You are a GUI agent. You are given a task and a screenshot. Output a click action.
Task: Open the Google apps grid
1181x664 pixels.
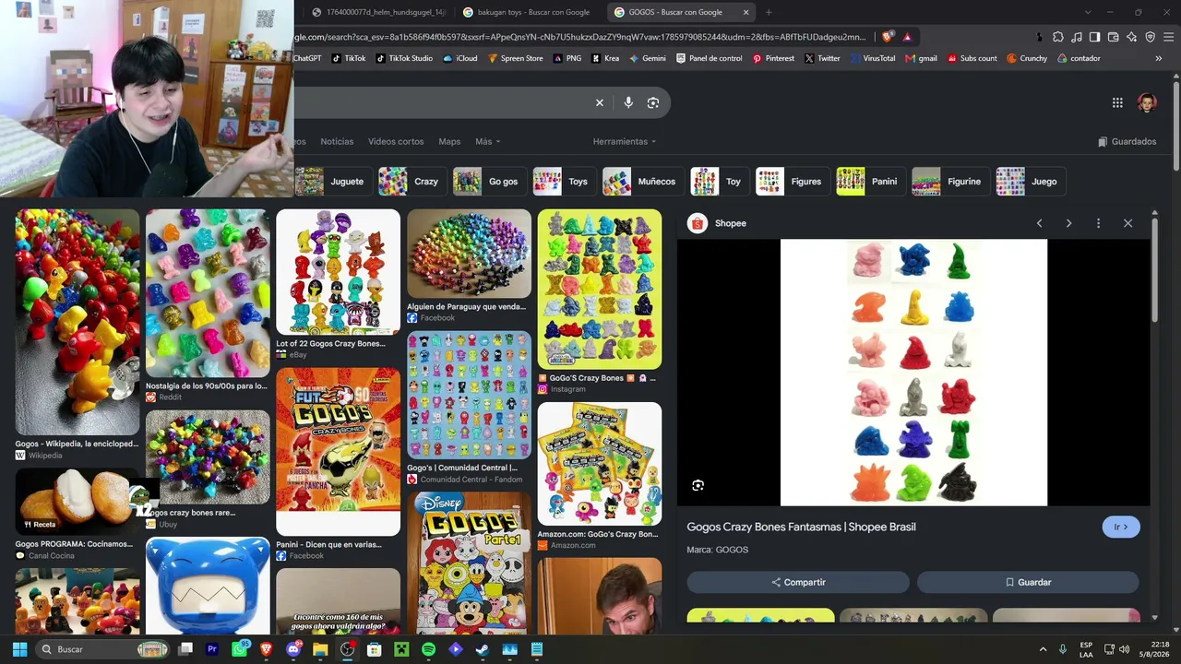point(1117,102)
